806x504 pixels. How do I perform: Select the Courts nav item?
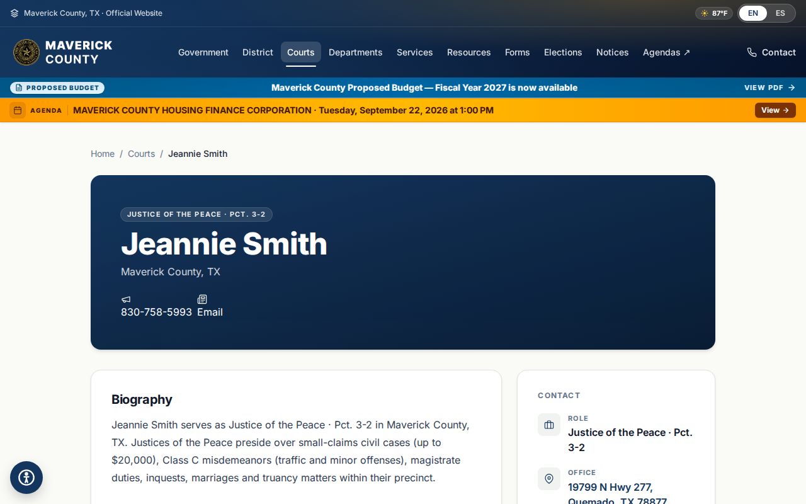[301, 52]
